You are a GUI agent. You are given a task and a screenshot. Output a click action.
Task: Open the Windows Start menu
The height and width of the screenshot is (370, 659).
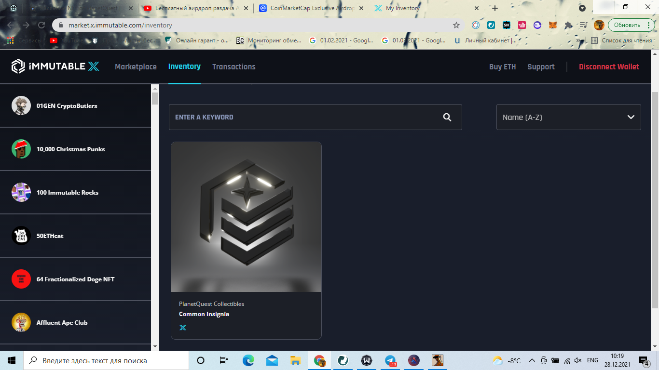pos(12,360)
